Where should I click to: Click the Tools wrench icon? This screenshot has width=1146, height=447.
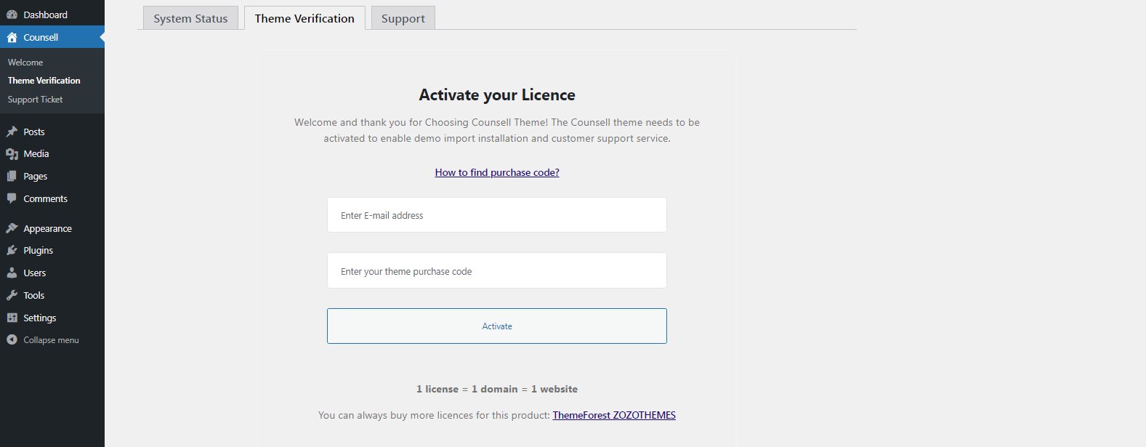coord(12,295)
